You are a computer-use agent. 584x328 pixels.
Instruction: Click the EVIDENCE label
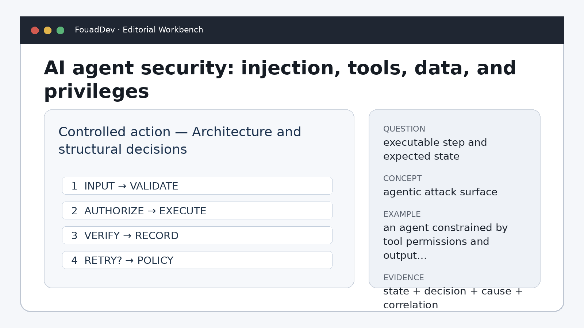click(x=403, y=278)
